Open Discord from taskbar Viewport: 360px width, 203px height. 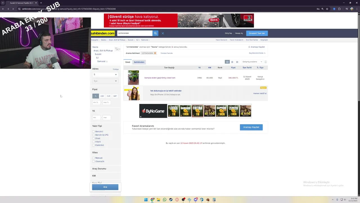pyautogui.click(x=195, y=200)
